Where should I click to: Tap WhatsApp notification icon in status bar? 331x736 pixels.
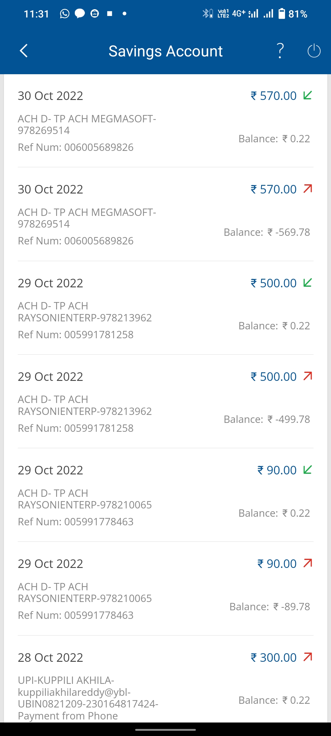[x=64, y=14]
